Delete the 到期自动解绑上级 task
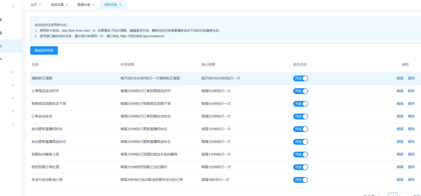The height and width of the screenshot is (196, 421). 411,154
